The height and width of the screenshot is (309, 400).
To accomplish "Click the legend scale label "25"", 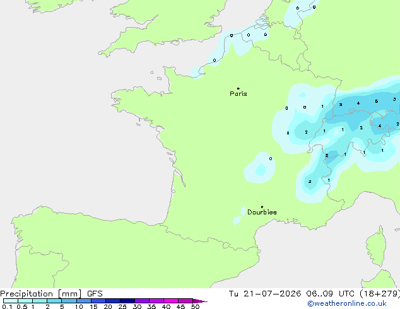I will (122, 306).
